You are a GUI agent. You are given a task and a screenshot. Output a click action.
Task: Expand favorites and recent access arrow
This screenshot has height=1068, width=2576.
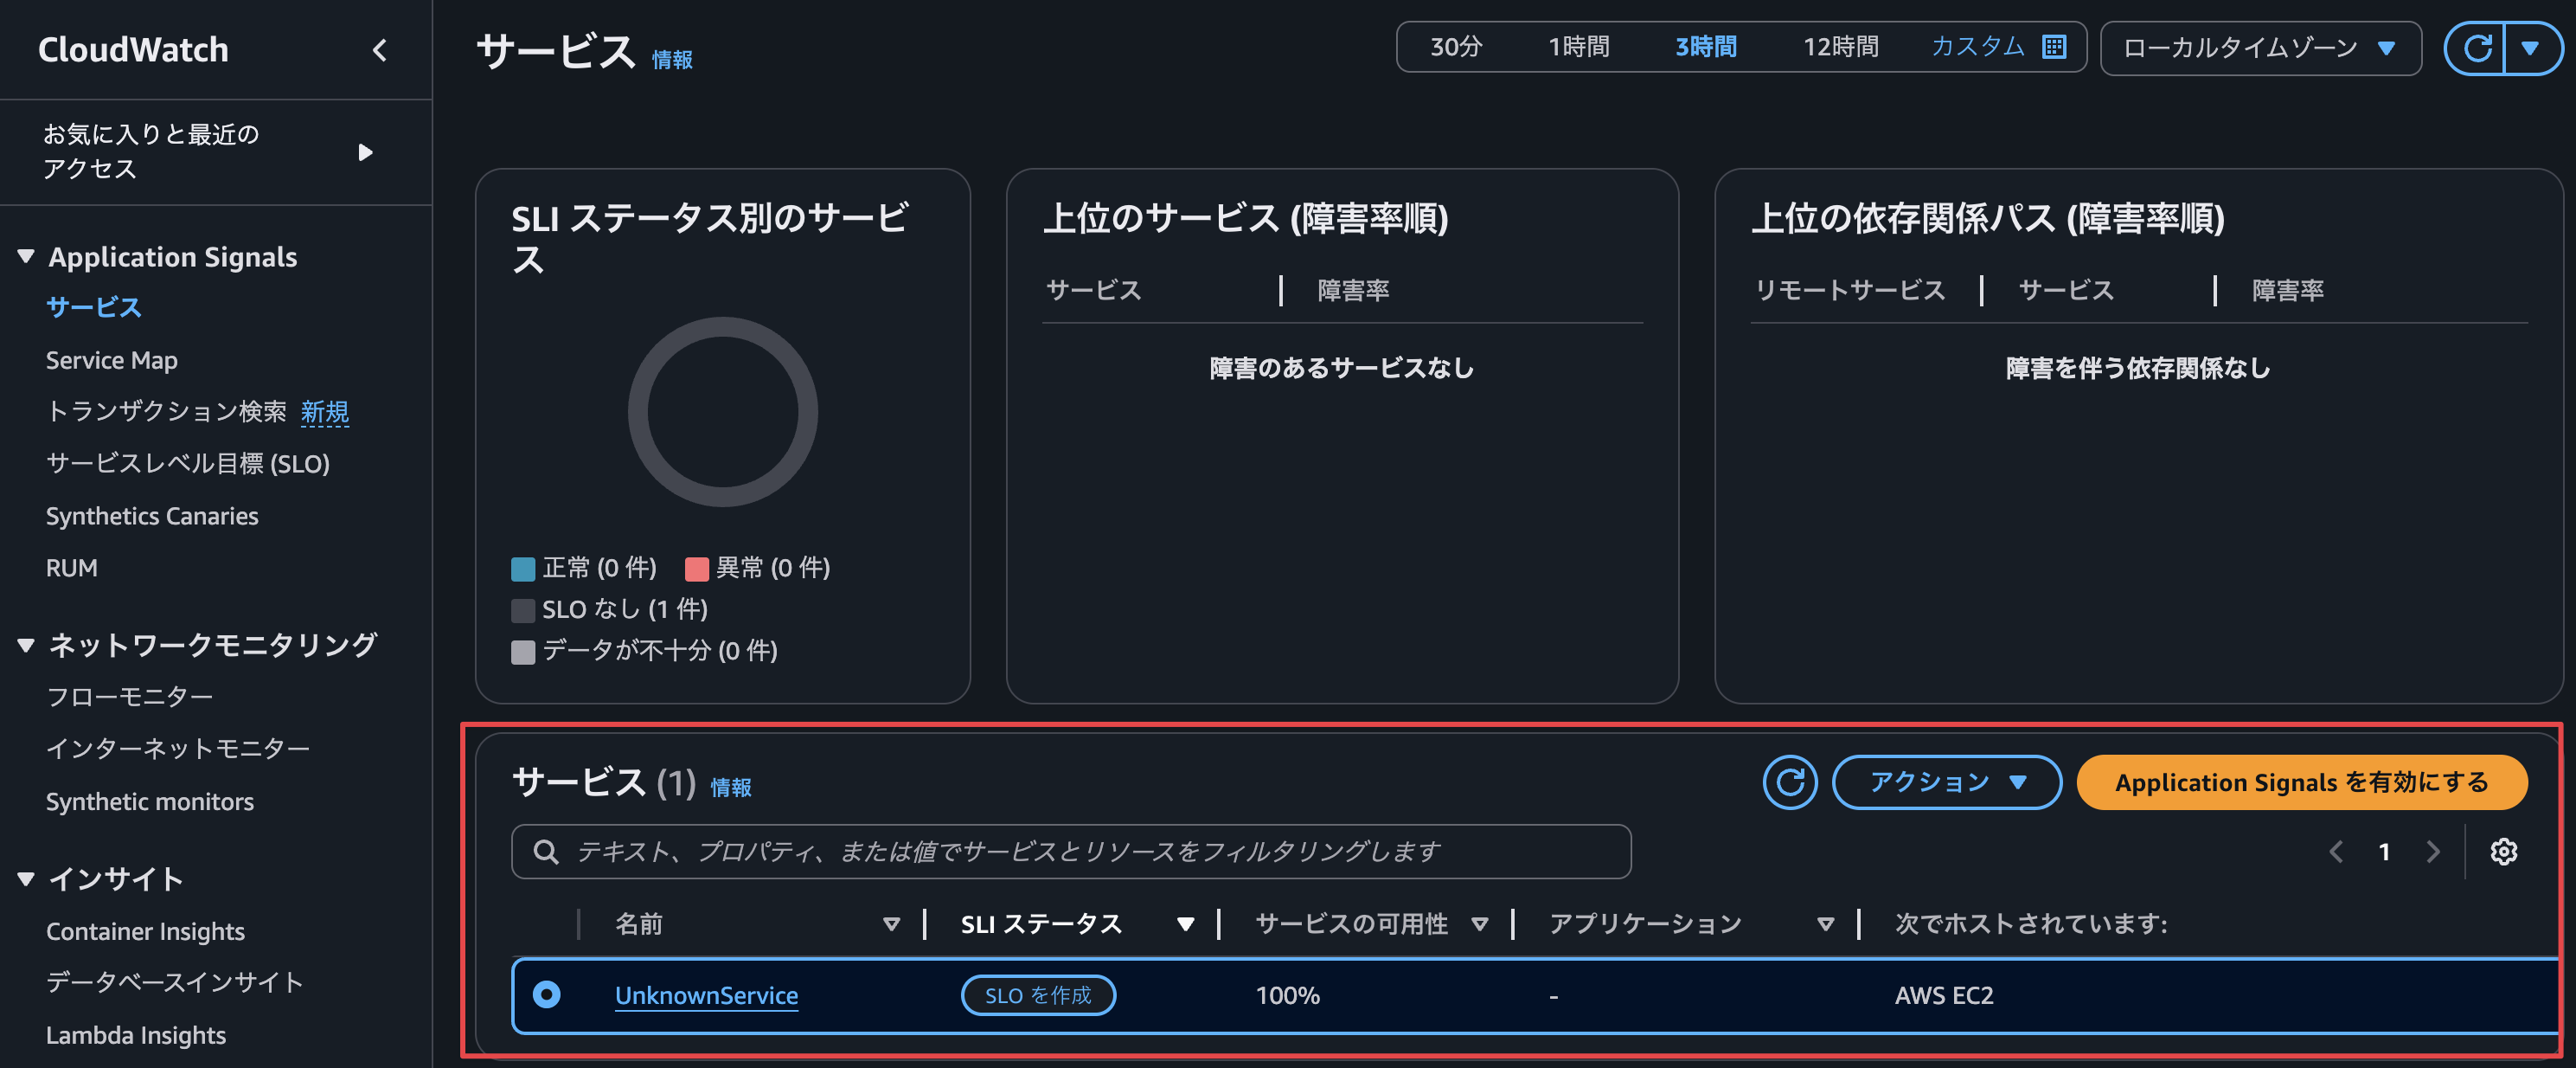pos(365,152)
